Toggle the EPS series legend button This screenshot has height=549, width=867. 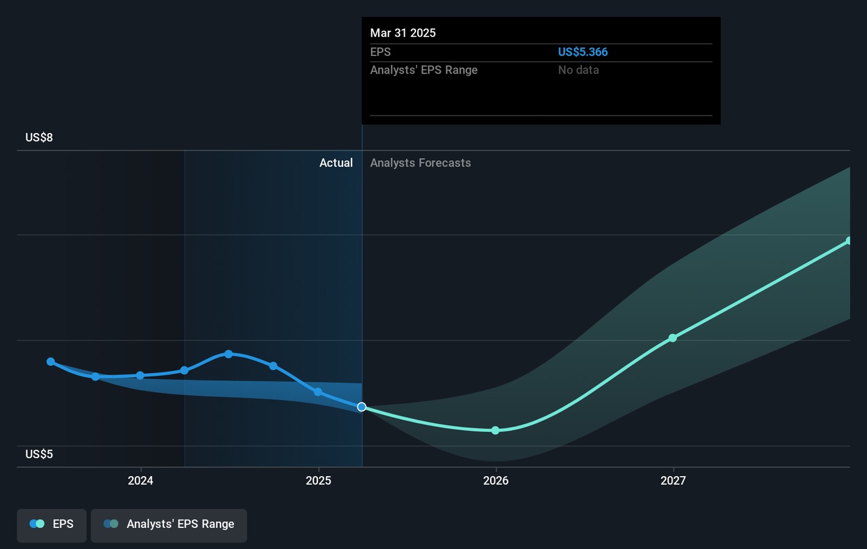52,525
